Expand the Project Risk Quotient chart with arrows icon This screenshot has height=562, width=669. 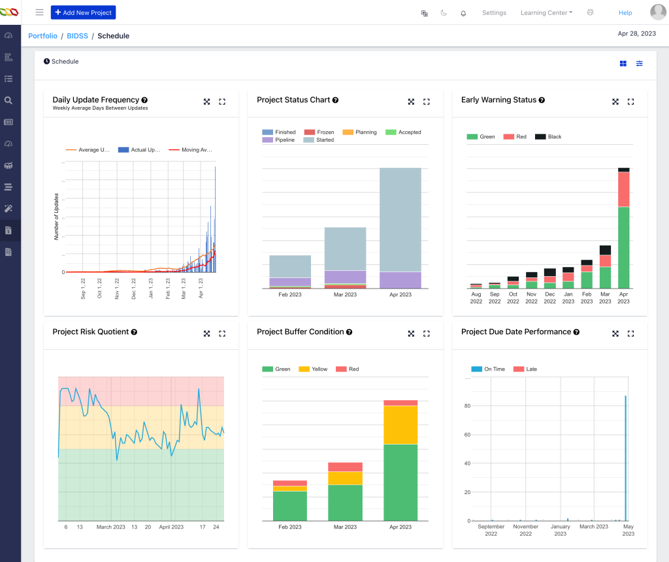(x=206, y=334)
